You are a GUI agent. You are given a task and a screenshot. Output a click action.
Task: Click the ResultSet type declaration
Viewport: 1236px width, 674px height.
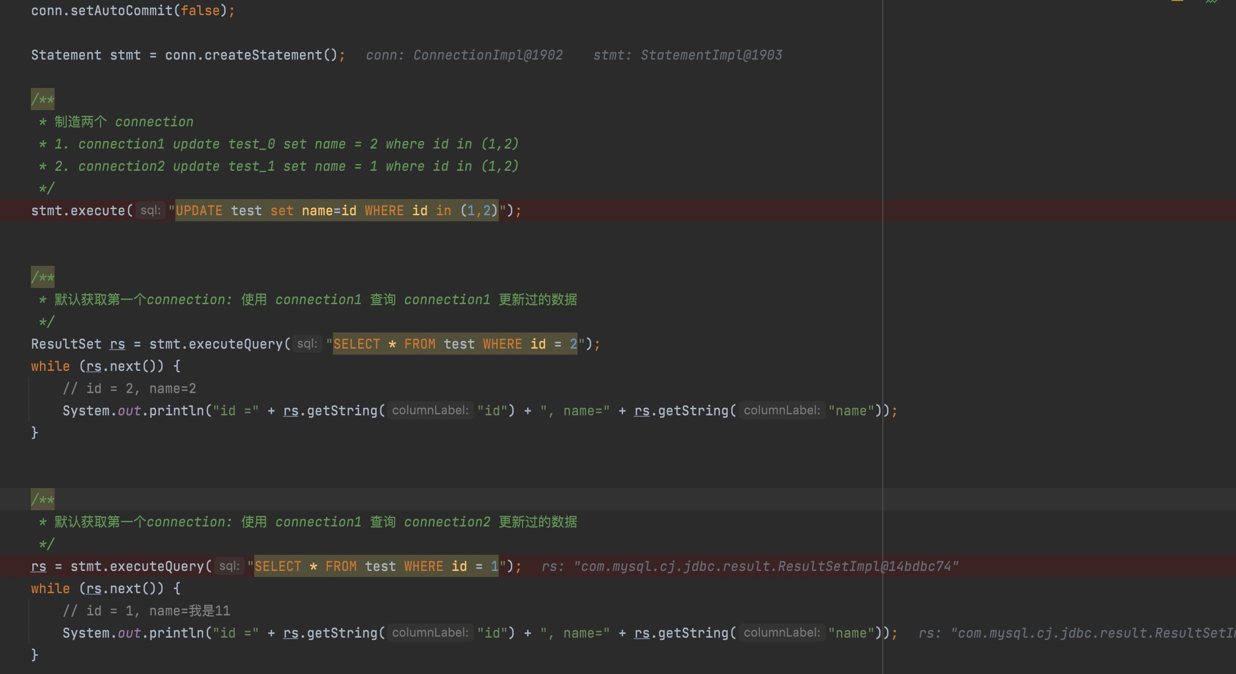(x=66, y=344)
